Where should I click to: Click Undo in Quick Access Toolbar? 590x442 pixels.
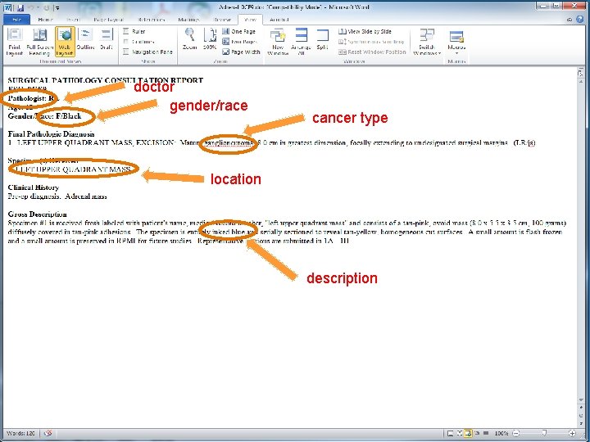coord(32,7)
